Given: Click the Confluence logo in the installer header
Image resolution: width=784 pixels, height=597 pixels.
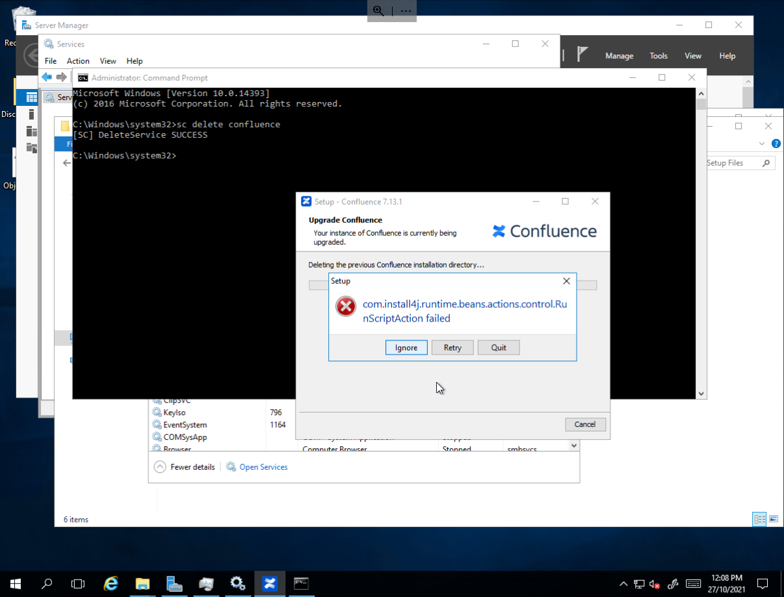Looking at the screenshot, I should [x=544, y=231].
